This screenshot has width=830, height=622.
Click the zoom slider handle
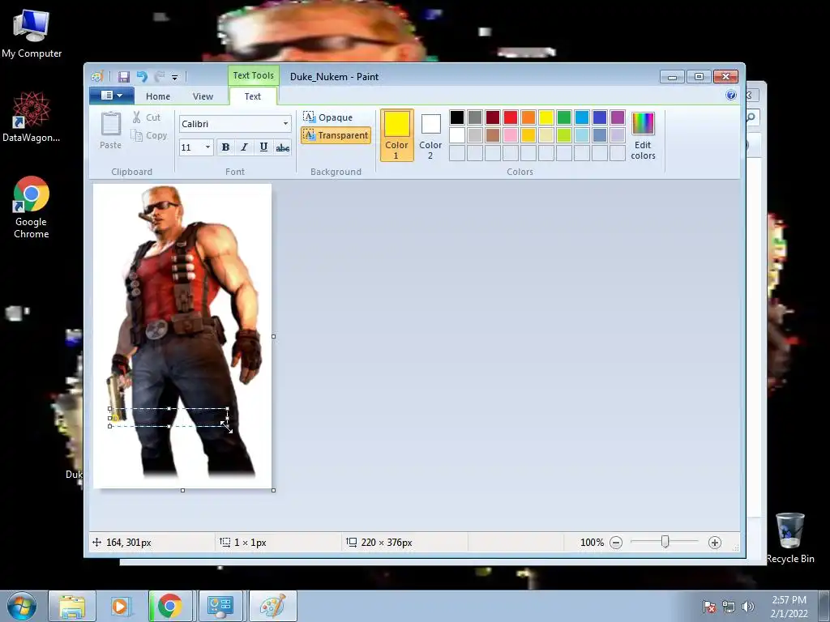click(x=665, y=542)
